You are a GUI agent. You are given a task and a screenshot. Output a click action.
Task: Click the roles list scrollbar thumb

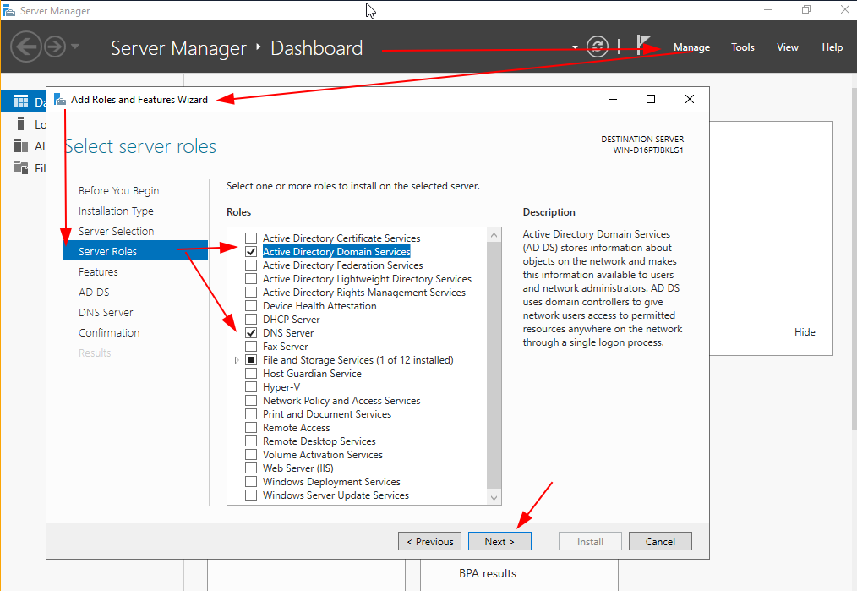coord(494,365)
